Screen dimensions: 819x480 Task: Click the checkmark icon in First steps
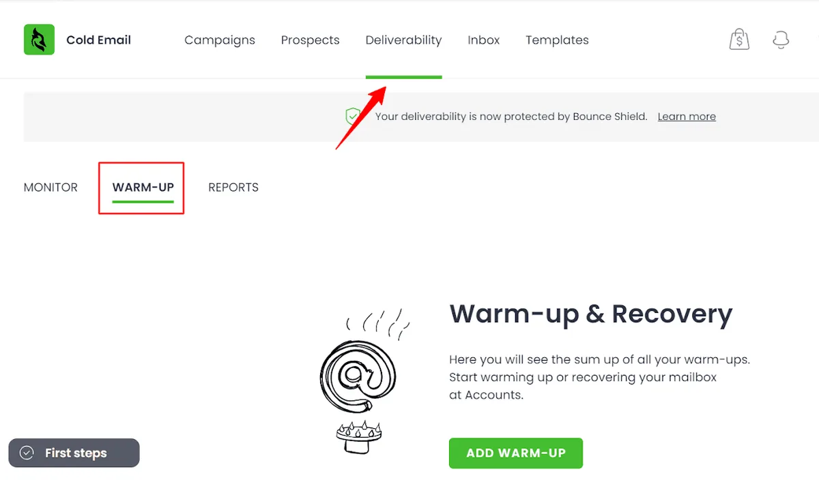[27, 453]
